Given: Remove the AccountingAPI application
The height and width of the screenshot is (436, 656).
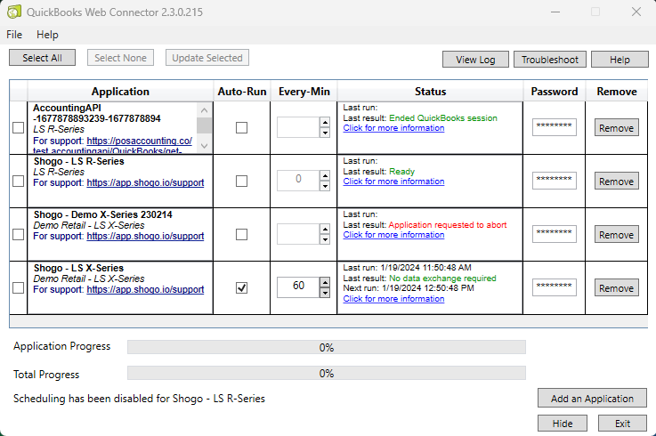Looking at the screenshot, I should coord(616,127).
